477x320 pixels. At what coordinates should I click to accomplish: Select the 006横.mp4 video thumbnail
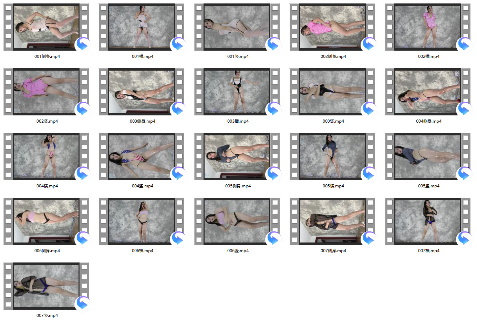click(142, 221)
